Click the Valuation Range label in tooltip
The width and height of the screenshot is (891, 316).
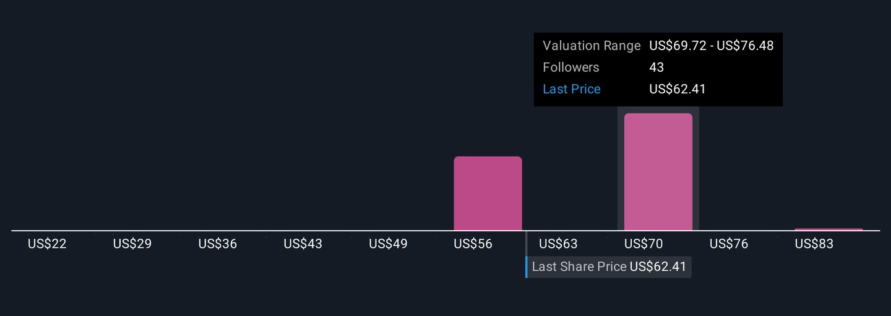592,46
